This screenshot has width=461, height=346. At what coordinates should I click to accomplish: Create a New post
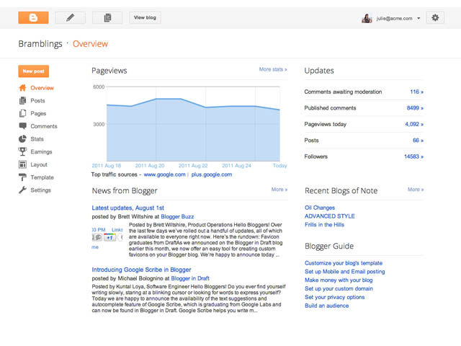(x=33, y=71)
